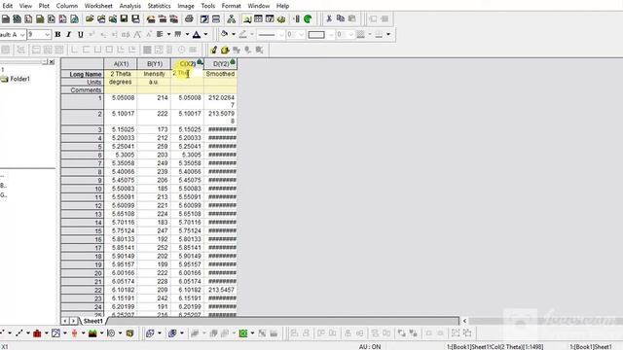Image resolution: width=623 pixels, height=350 pixels.
Task: Click the hierarchy tree icon in the toolbar
Action: pyautogui.click(x=232, y=18)
